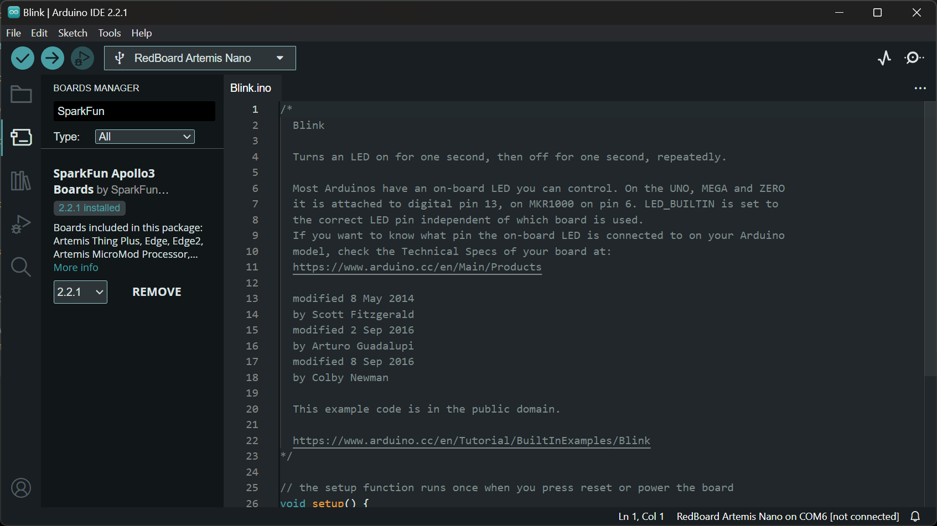Click the Verify sketch checkmark button

pos(23,58)
